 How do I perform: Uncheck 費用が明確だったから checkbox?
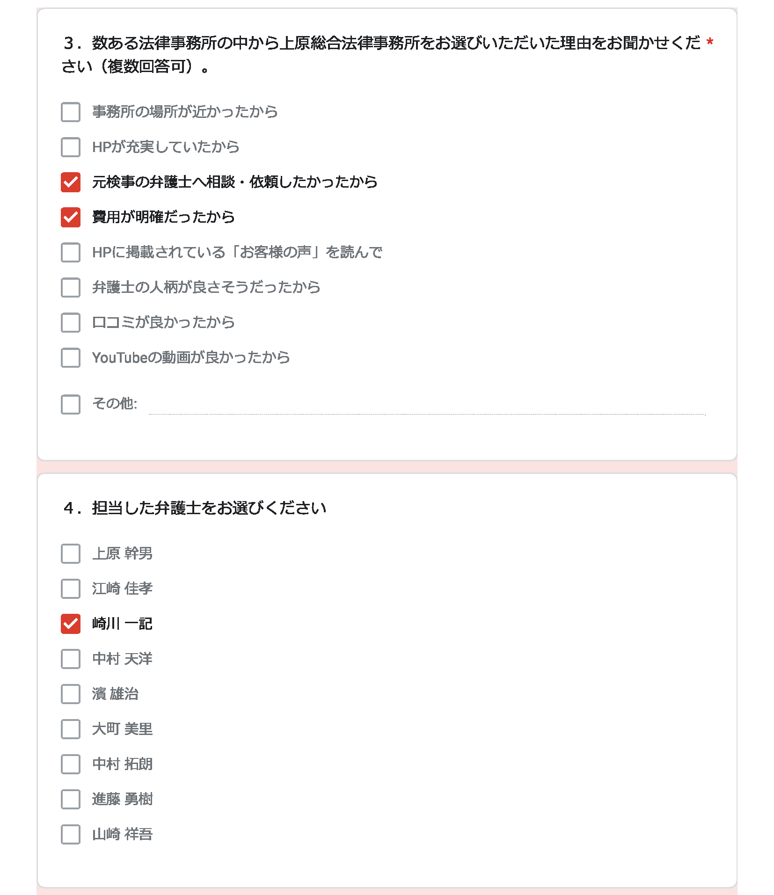[x=71, y=218]
